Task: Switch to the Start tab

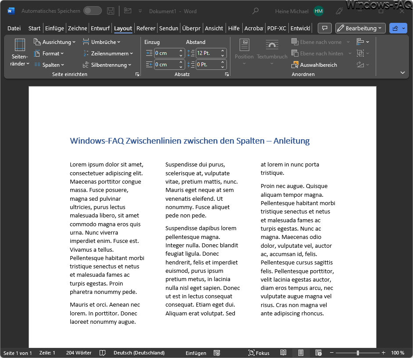Action: point(34,28)
